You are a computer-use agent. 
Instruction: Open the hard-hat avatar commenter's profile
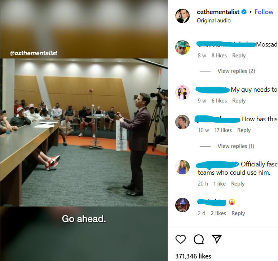(182, 47)
